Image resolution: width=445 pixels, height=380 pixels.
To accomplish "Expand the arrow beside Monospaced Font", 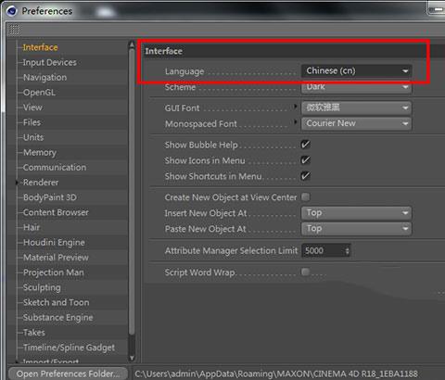I will pos(296,121).
